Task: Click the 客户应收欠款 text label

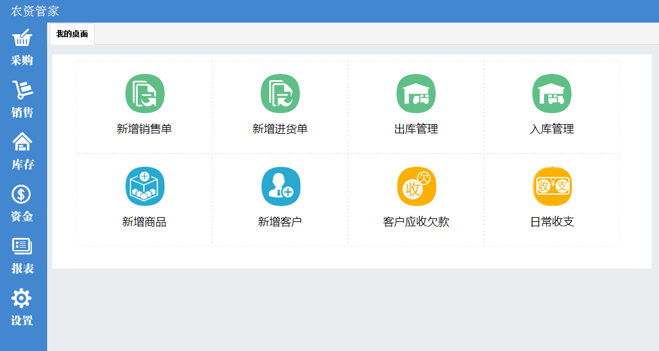Action: click(x=416, y=222)
